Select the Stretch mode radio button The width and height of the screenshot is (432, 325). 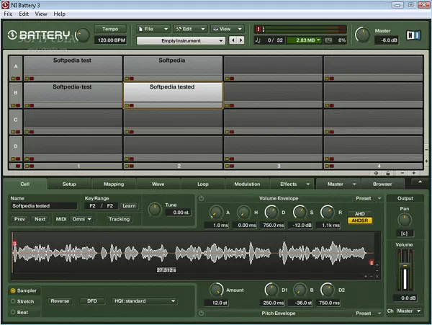14,300
